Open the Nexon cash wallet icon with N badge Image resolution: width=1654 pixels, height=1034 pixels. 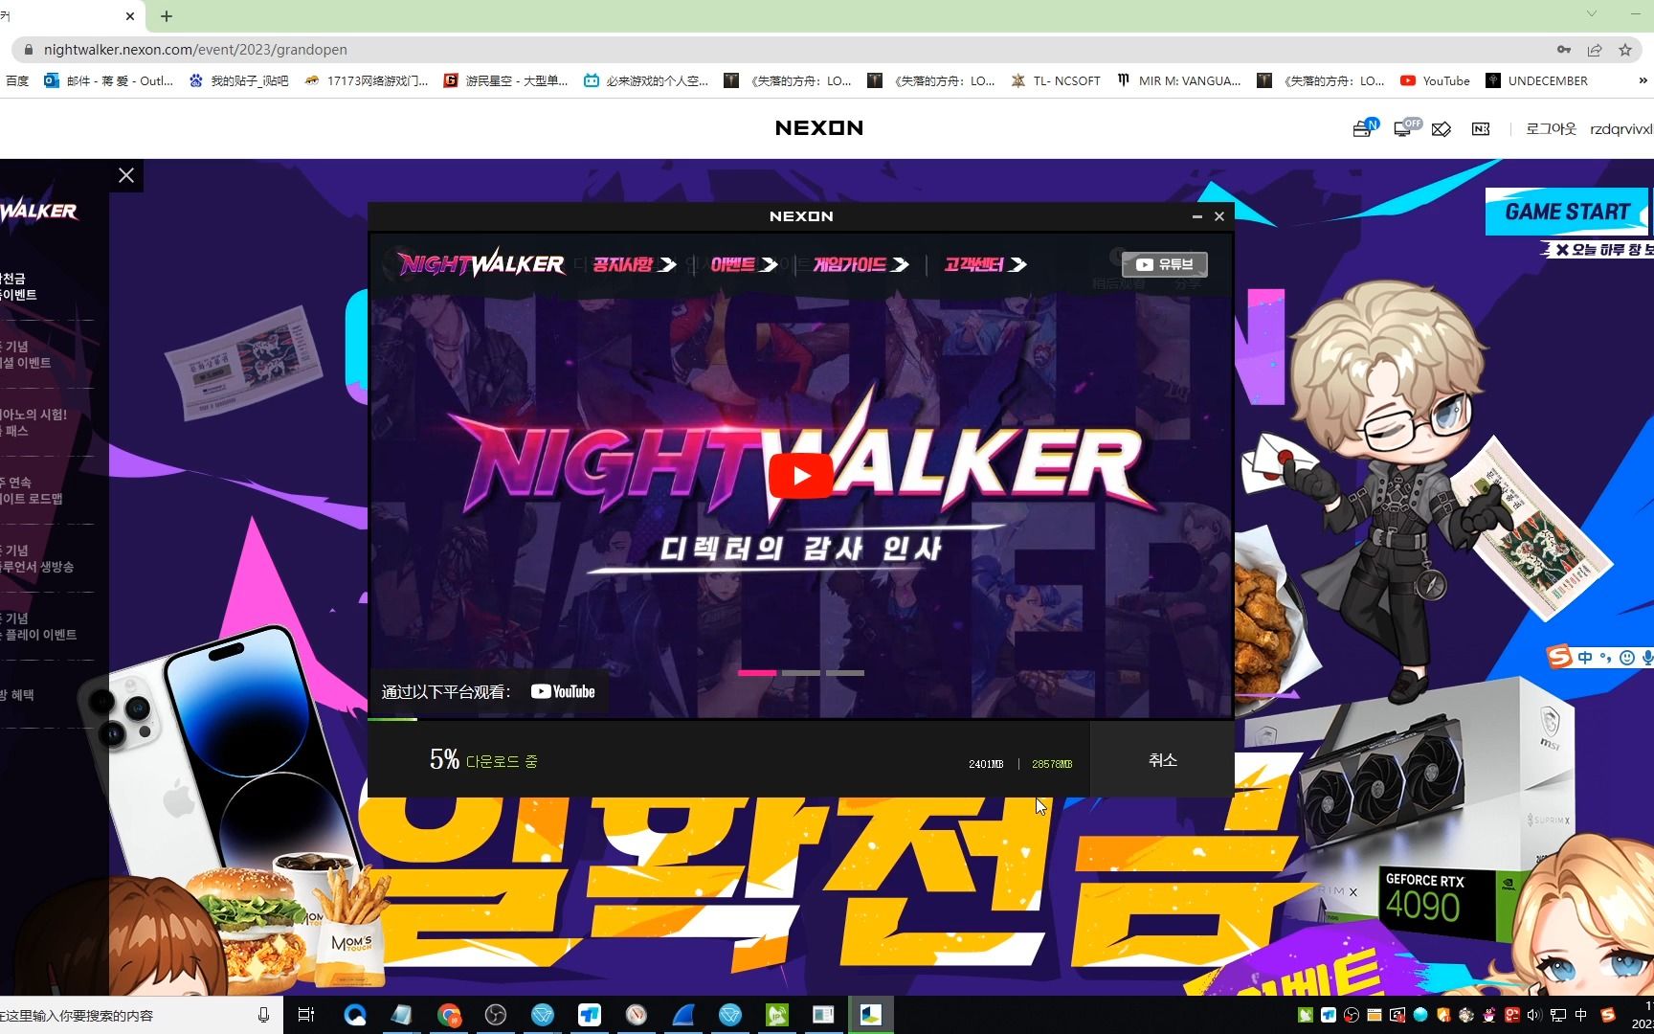pyautogui.click(x=1364, y=128)
